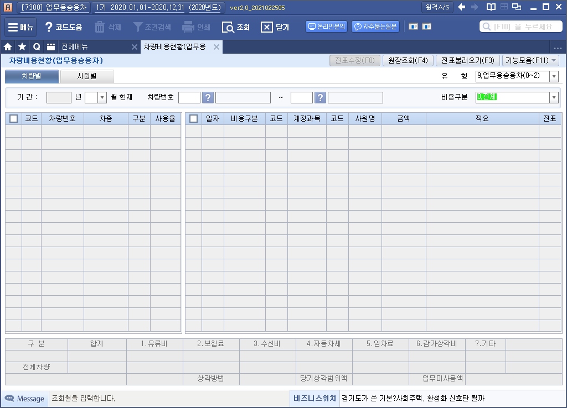Open the main 메뉴 hamburger button

click(x=21, y=27)
